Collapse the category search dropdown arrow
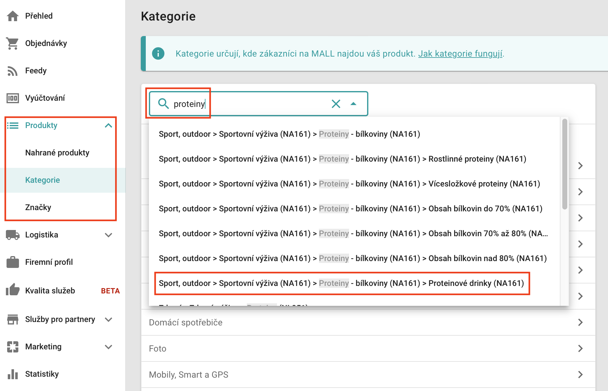Image resolution: width=608 pixels, height=391 pixels. pos(353,104)
